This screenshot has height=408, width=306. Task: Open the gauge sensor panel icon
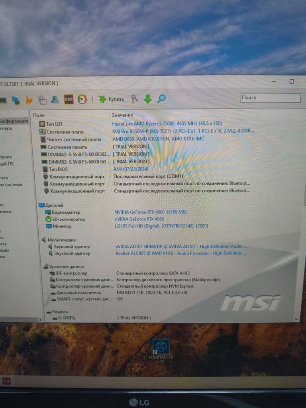82,99
